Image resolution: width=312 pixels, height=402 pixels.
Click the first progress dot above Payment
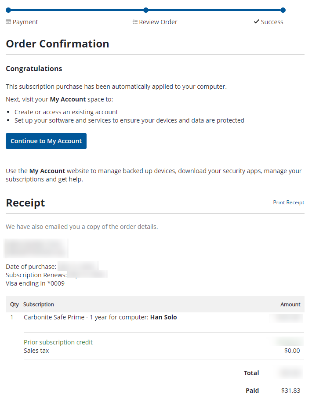(x=8, y=10)
